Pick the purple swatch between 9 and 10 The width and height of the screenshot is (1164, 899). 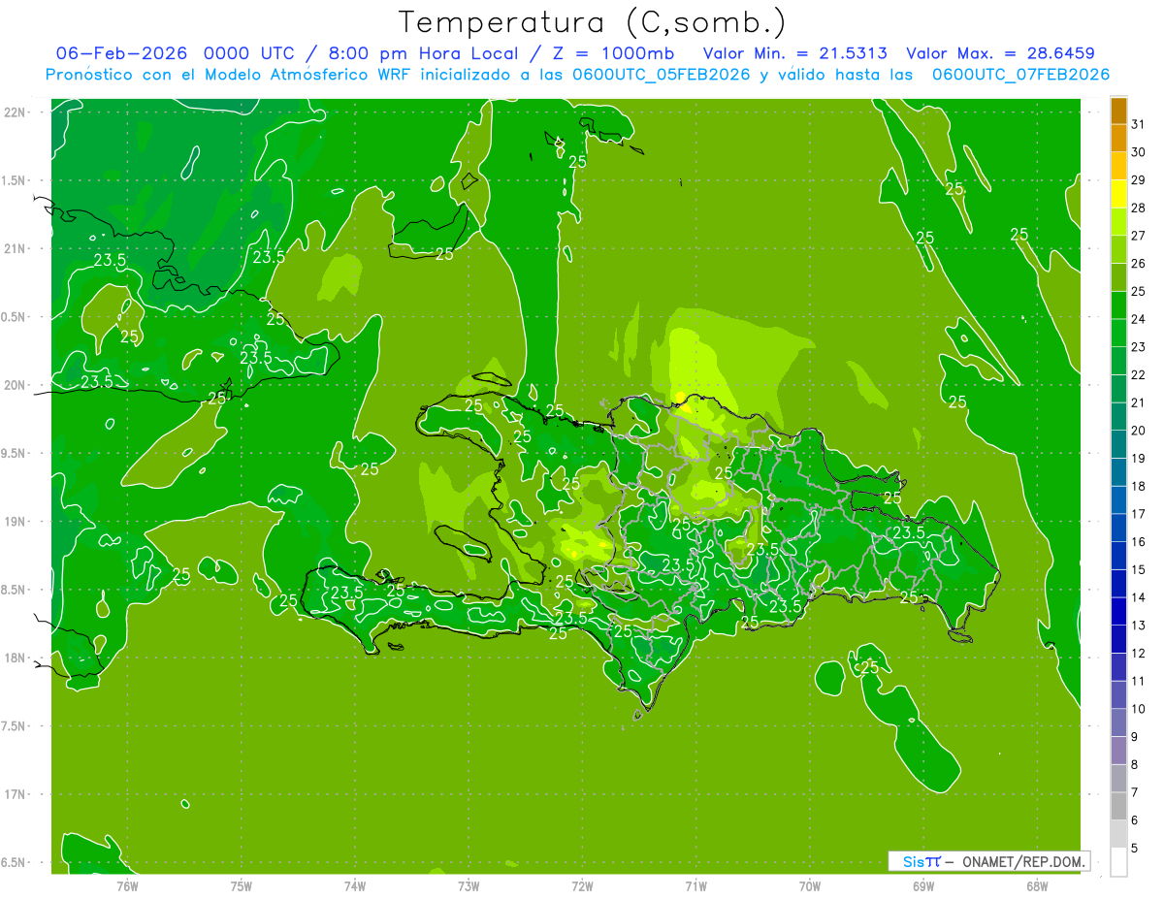(x=1118, y=723)
